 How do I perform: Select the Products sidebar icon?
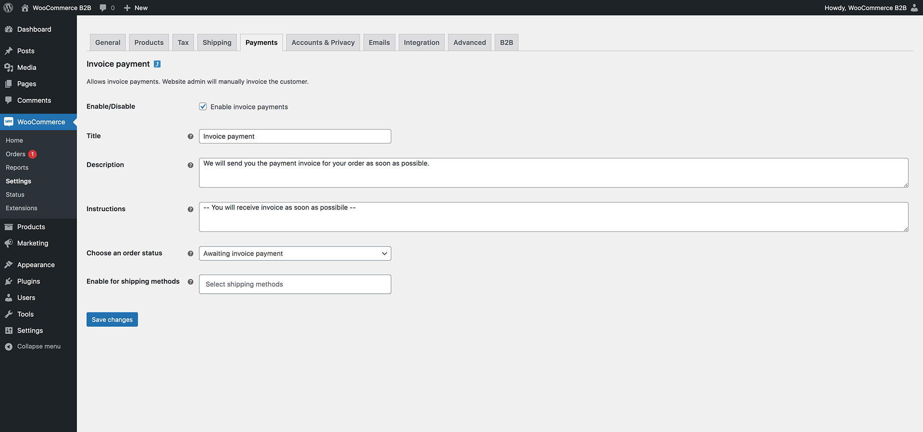pos(9,227)
